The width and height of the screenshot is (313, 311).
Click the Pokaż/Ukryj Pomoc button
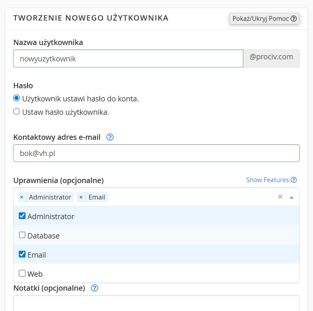(x=264, y=19)
